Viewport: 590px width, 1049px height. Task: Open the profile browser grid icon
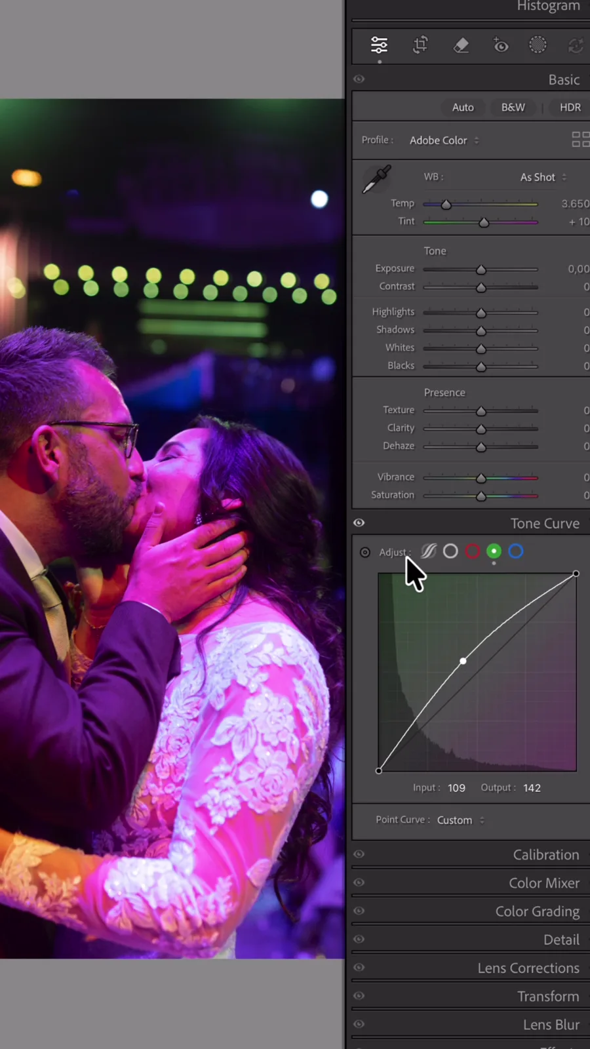click(581, 139)
